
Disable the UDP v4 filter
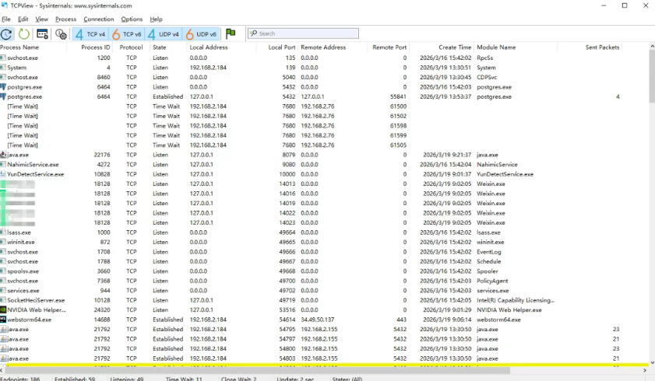point(164,33)
